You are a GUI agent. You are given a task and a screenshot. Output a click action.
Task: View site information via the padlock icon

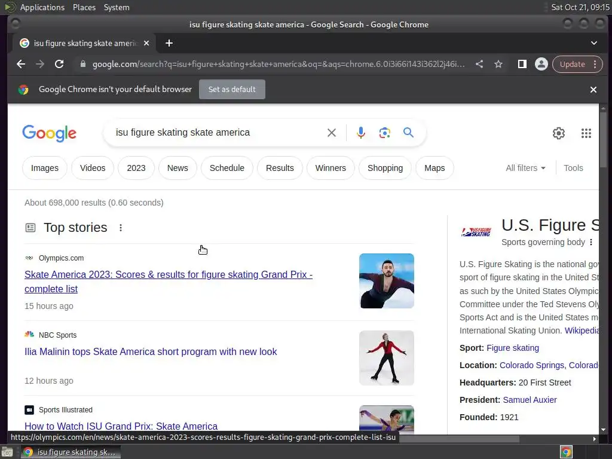82,64
